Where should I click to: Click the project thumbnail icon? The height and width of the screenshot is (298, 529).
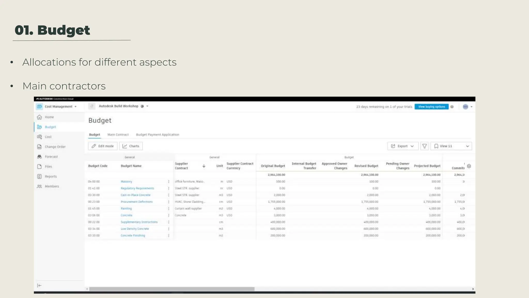click(x=92, y=106)
